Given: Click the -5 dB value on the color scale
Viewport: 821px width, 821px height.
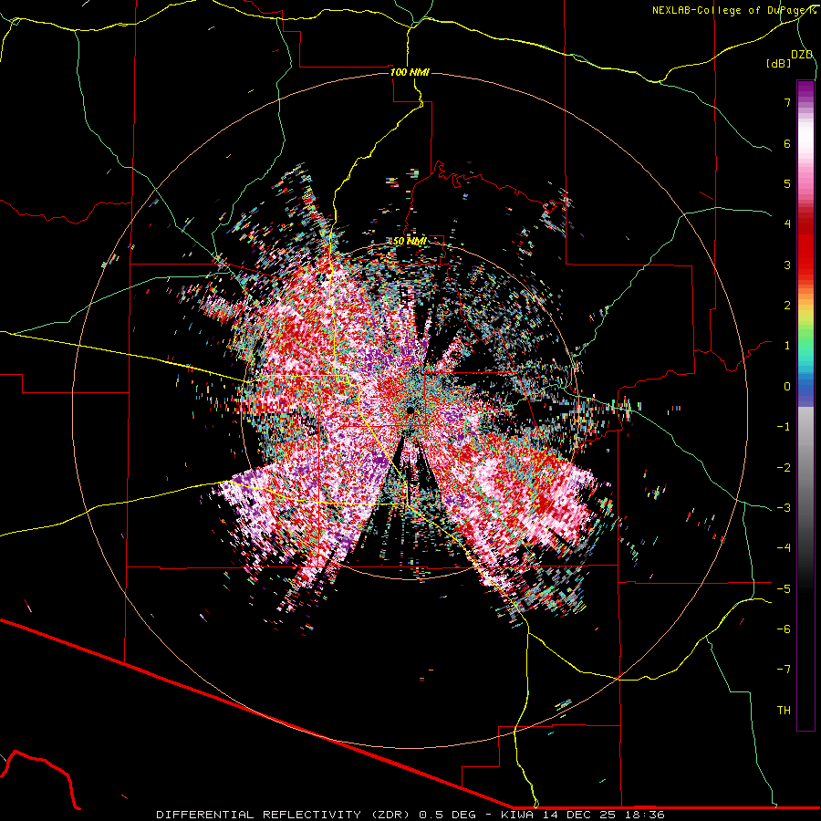Looking at the screenshot, I should [784, 589].
